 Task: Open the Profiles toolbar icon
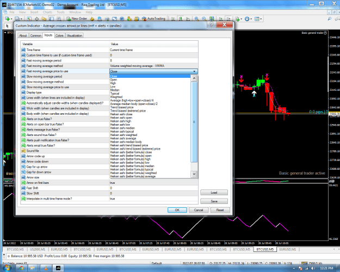click(17, 19)
